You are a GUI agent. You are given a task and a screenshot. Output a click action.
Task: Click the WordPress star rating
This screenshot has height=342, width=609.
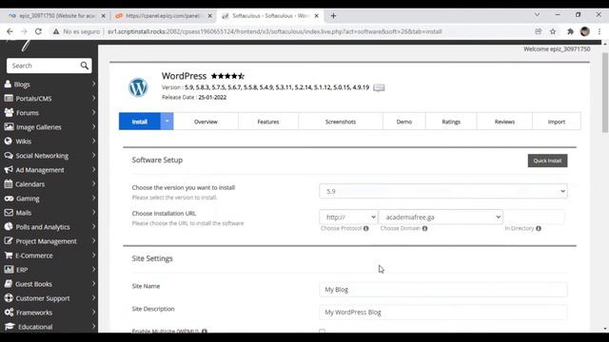point(227,76)
